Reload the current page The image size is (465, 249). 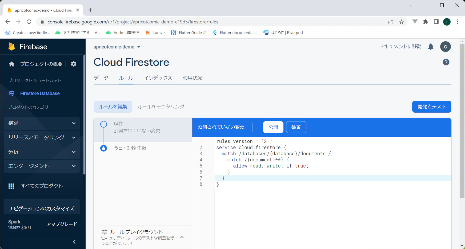29,22
